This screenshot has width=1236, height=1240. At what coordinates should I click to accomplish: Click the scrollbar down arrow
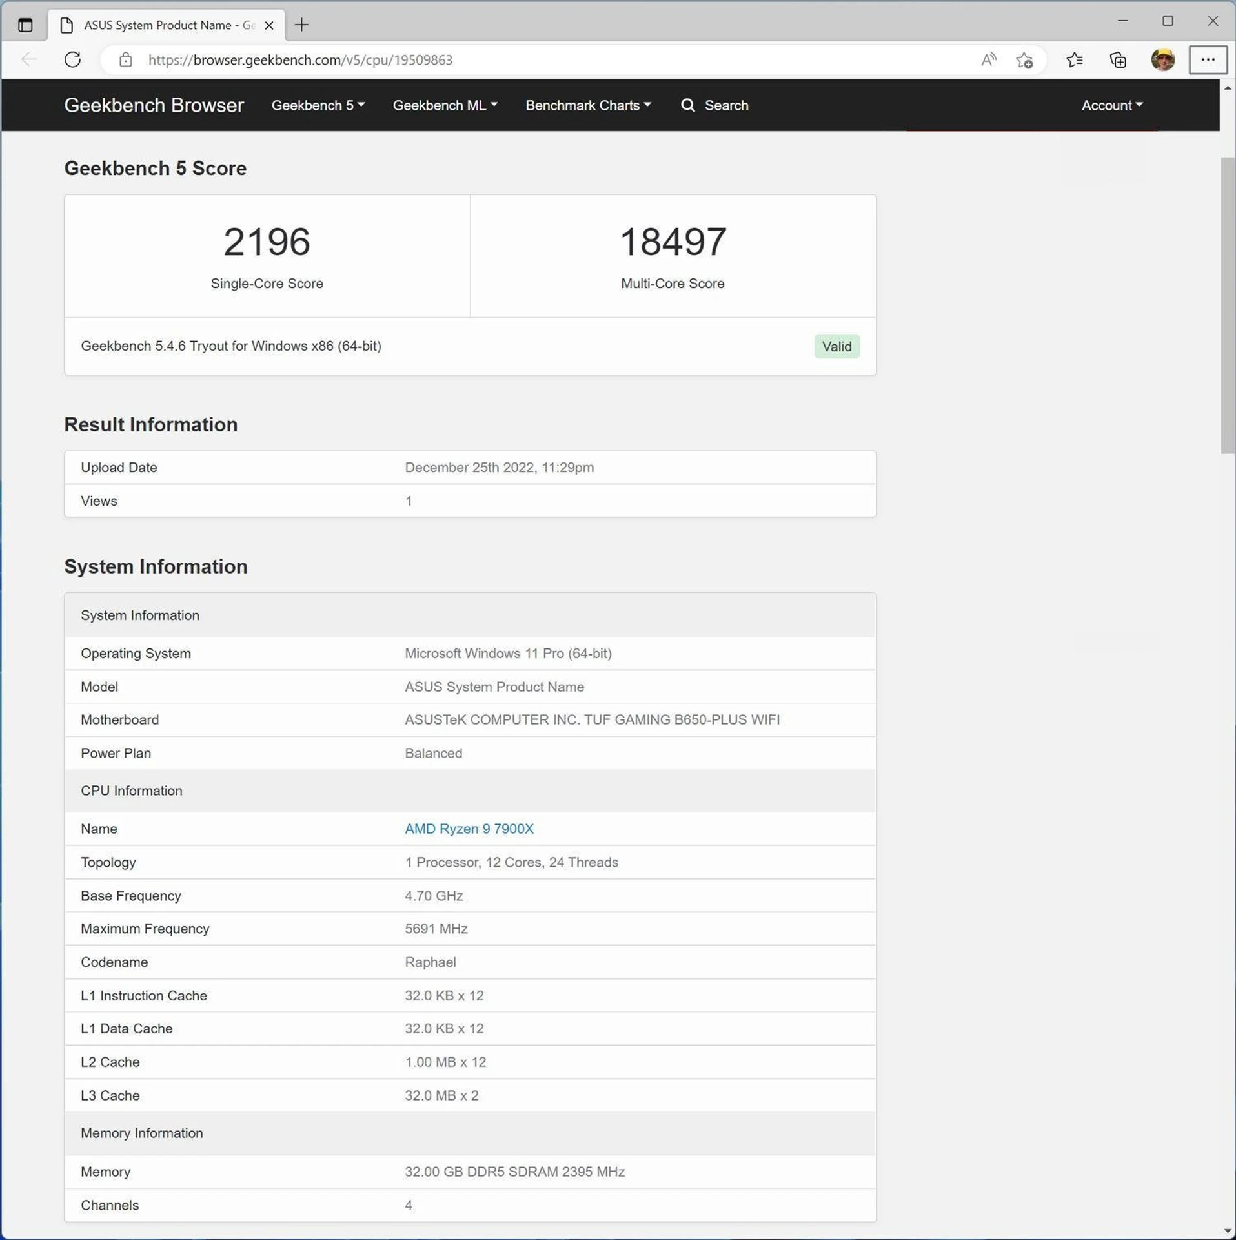pyautogui.click(x=1227, y=1230)
